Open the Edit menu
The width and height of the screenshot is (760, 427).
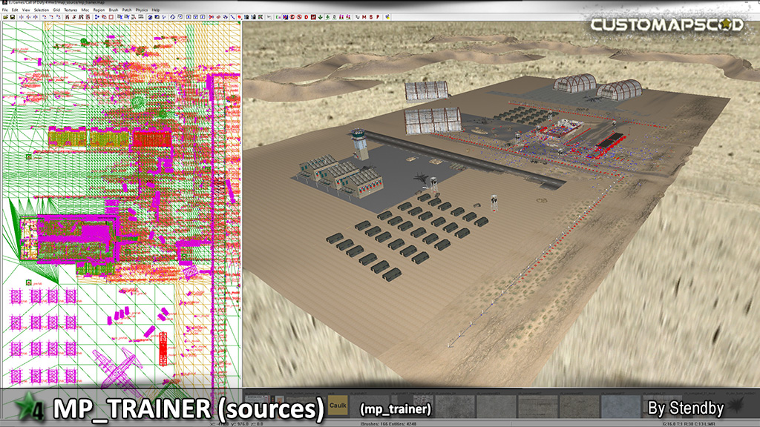(15, 10)
